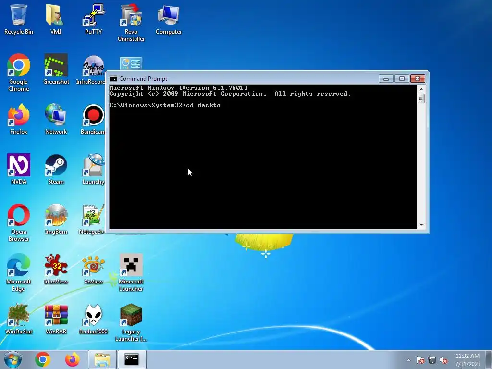
Task: Open ImgBurn desktop shortcut
Action: pos(56,219)
